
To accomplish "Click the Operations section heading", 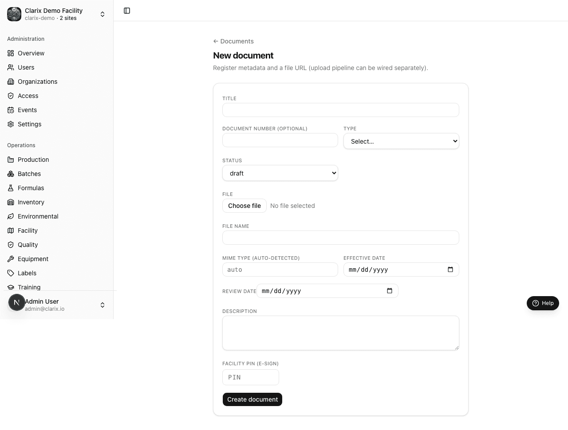I will 21,145.
